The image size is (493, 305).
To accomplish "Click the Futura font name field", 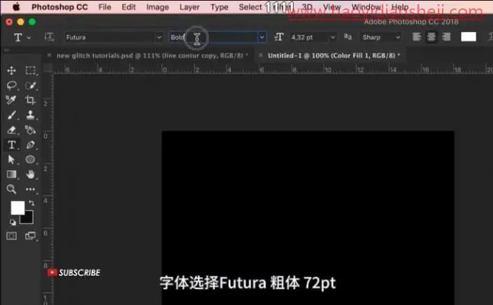I will 110,38.
